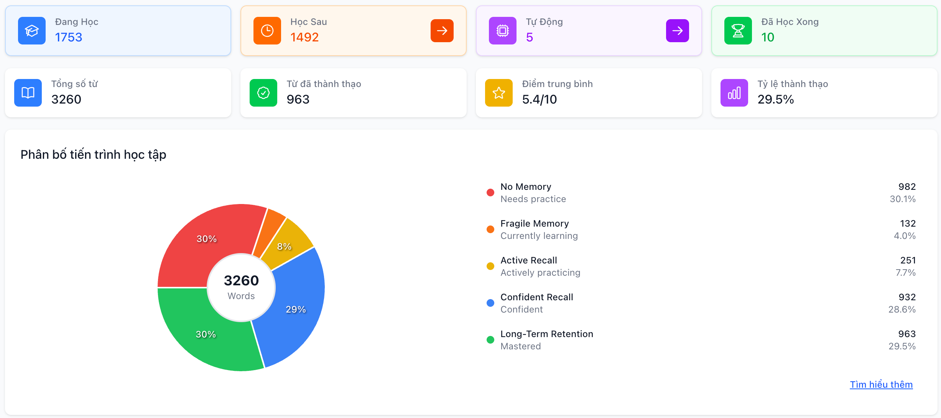Click the bar chart icon beside Tỷ lệ thành thạo

point(734,92)
